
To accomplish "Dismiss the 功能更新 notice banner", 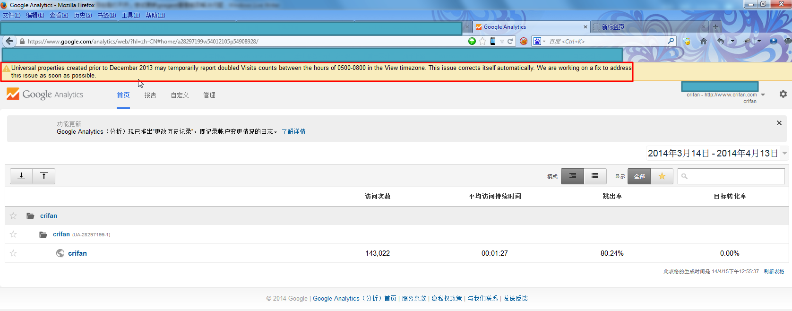I will click(779, 123).
